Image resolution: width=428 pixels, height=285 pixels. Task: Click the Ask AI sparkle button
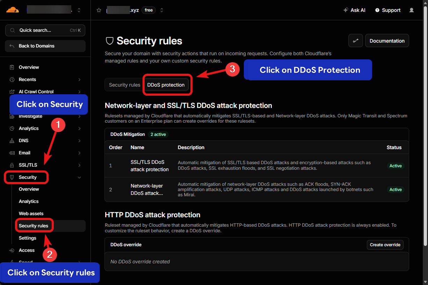click(x=354, y=10)
